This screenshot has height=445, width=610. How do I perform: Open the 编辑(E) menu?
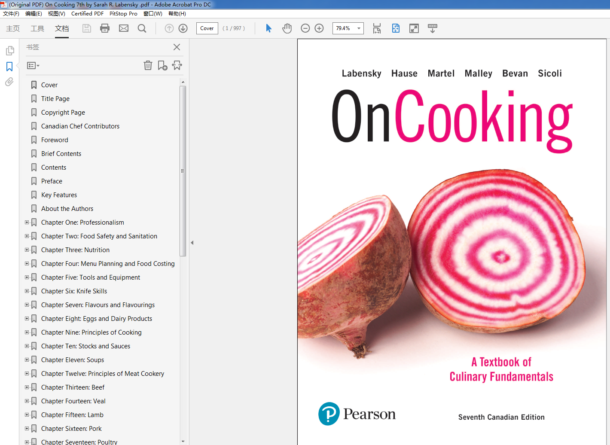[x=34, y=14]
